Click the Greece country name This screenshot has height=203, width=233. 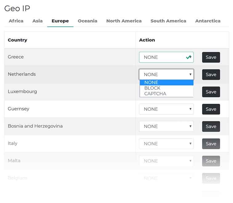[16, 57]
